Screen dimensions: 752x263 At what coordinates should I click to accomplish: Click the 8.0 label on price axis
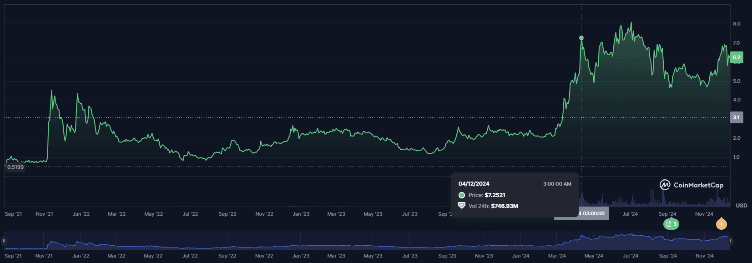click(x=736, y=24)
